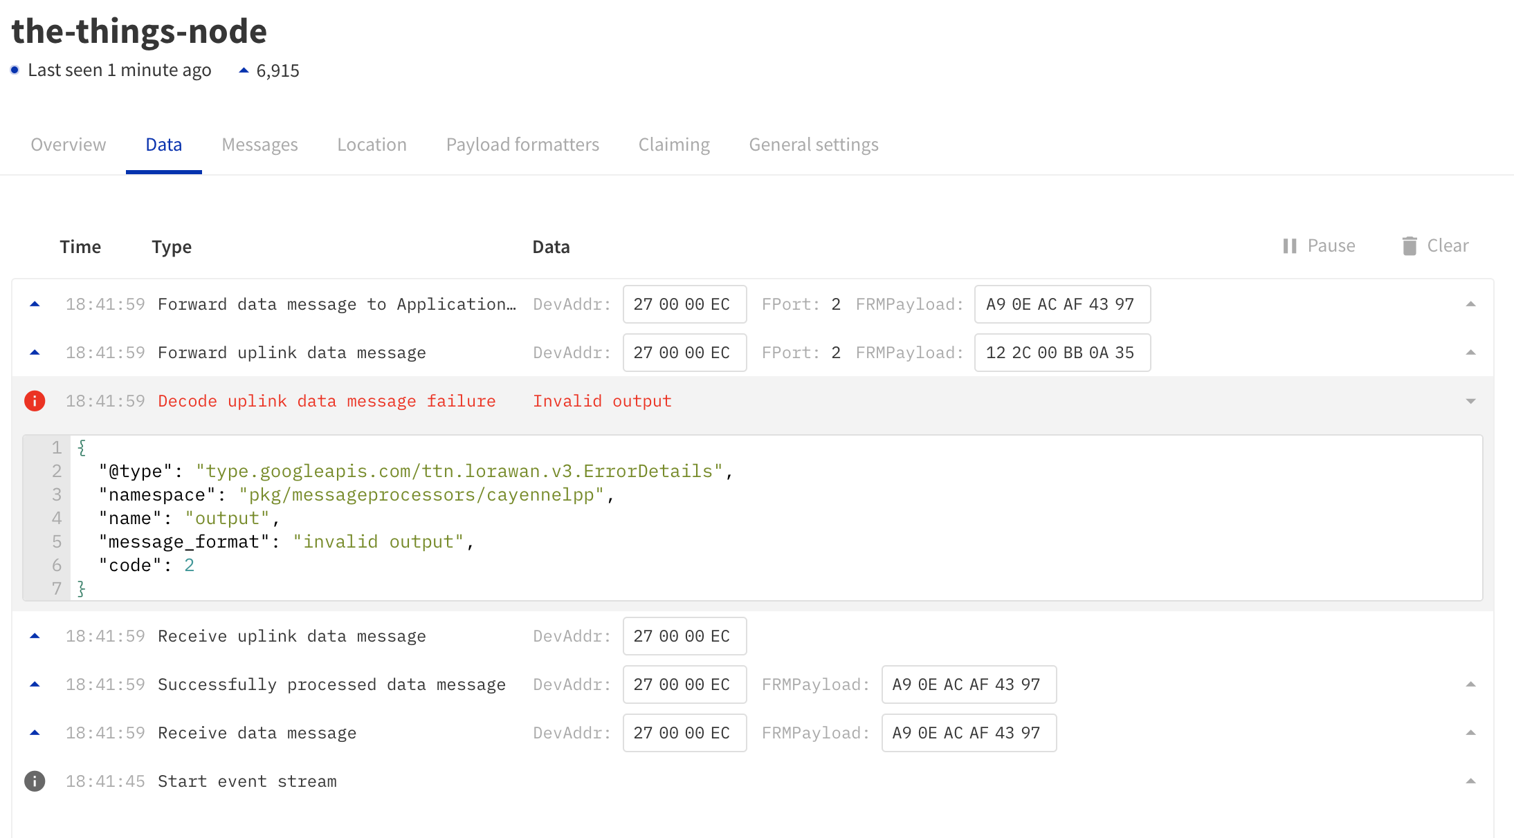Click the blue arrow icon on Receive uplink data message row
Screen dimensions: 1514x838
35,636
